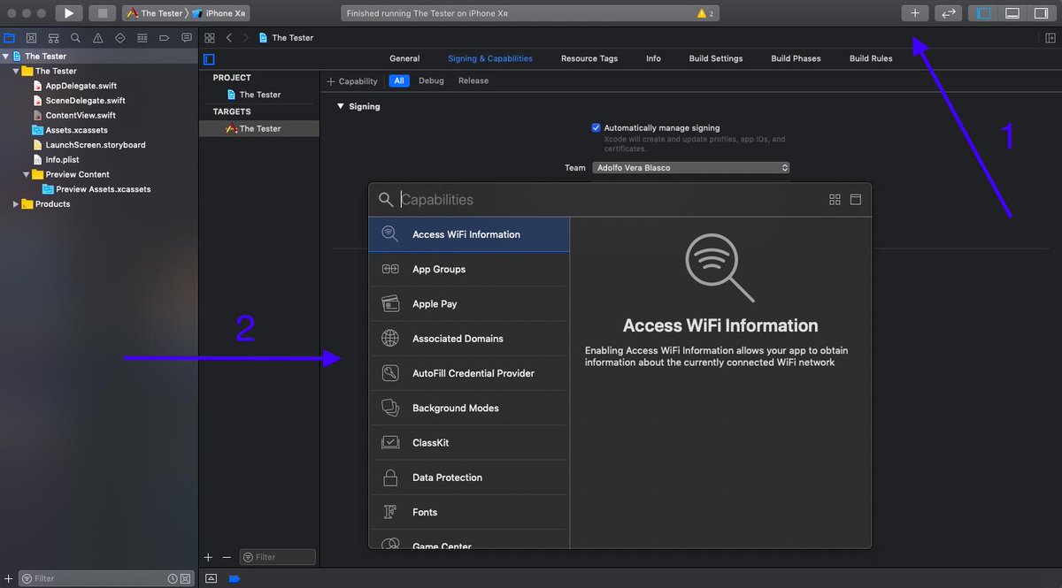The height and width of the screenshot is (588, 1062).
Task: Select App Groups capability
Action: (469, 269)
